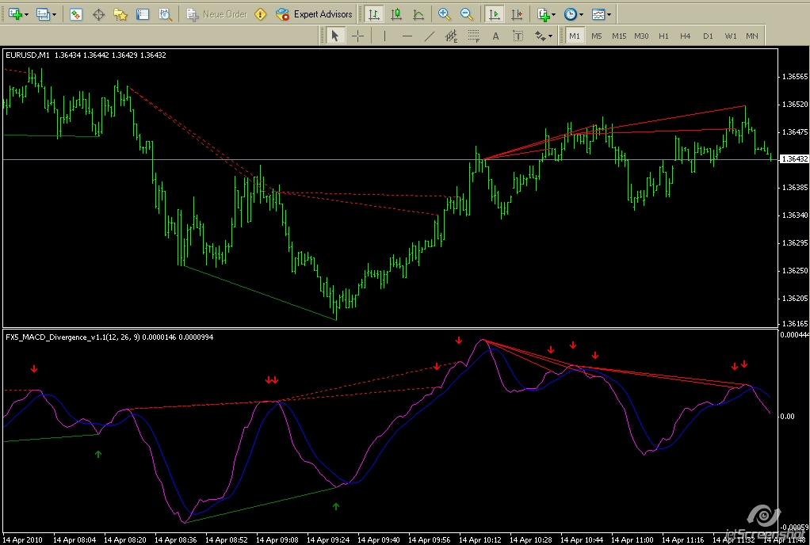Launch MetaEditor with the yellow diamond icon
This screenshot has height=545, width=810.
click(260, 14)
